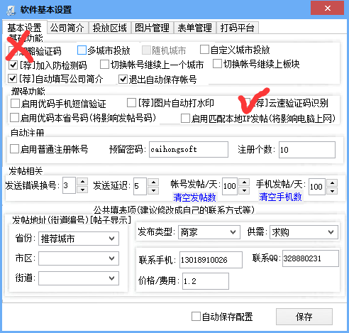Tick the 自动保存配置 checkbox
The height and width of the screenshot is (333, 349).
(196, 316)
